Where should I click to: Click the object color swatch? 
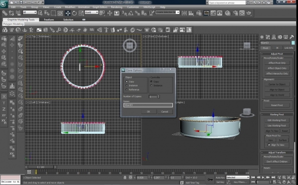[x=293, y=43]
